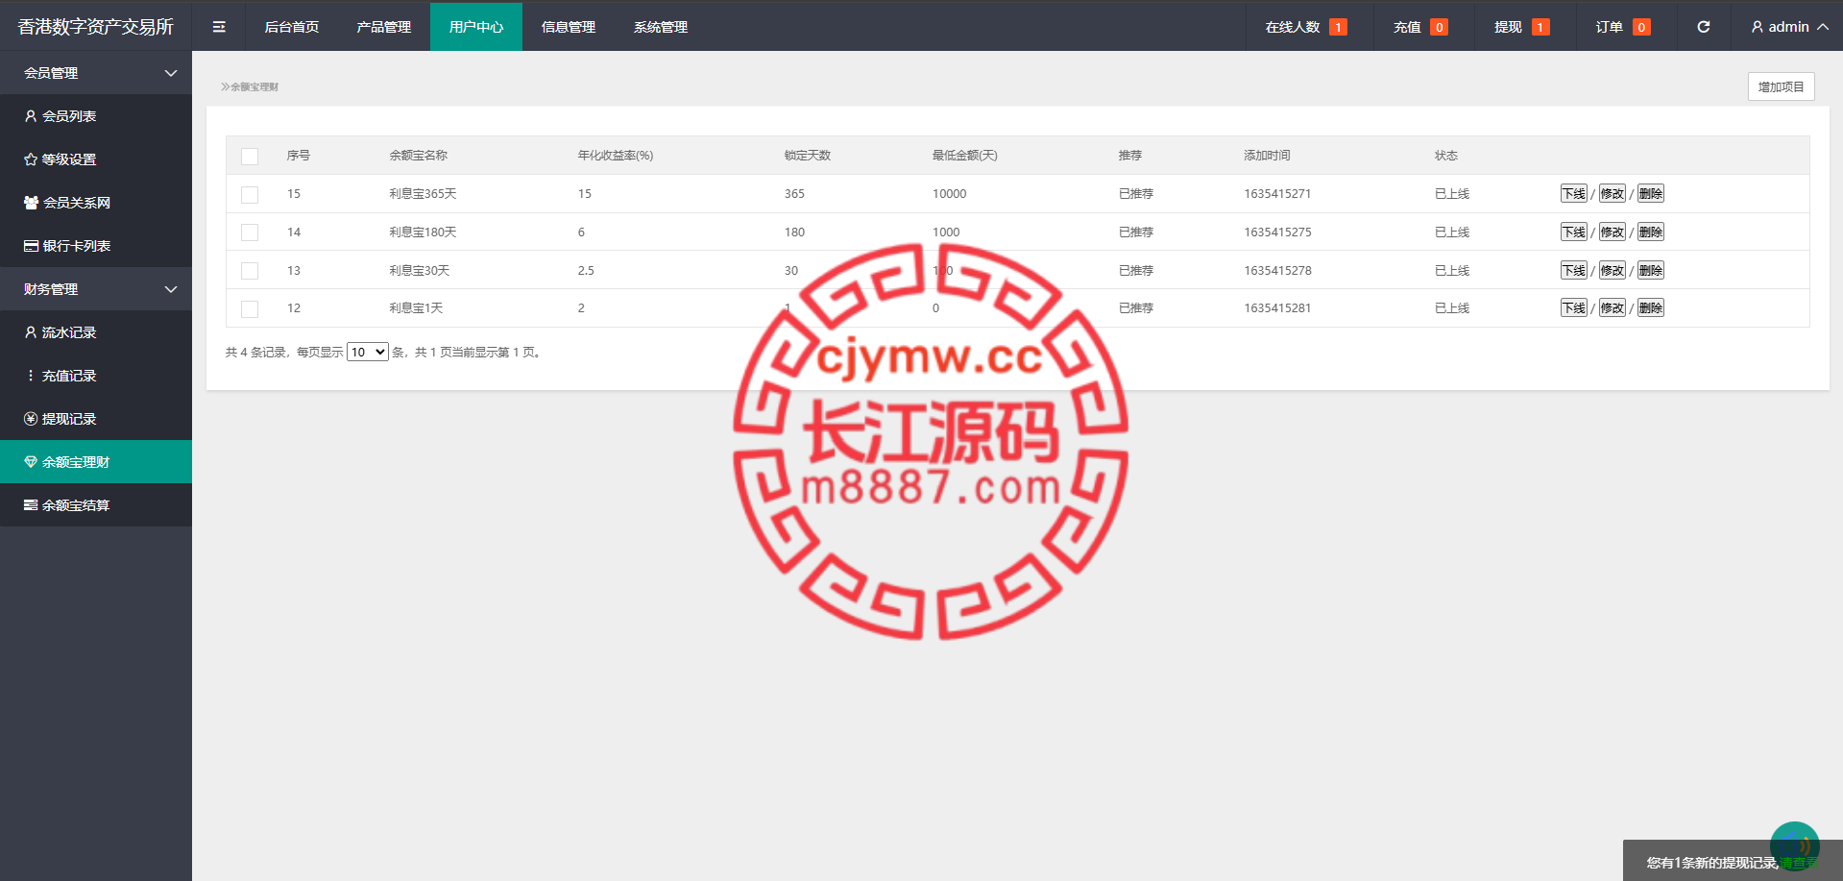Viewport: 1843px width, 881px height.
Task: Open 提现记录 in the sidebar
Action: coord(96,418)
